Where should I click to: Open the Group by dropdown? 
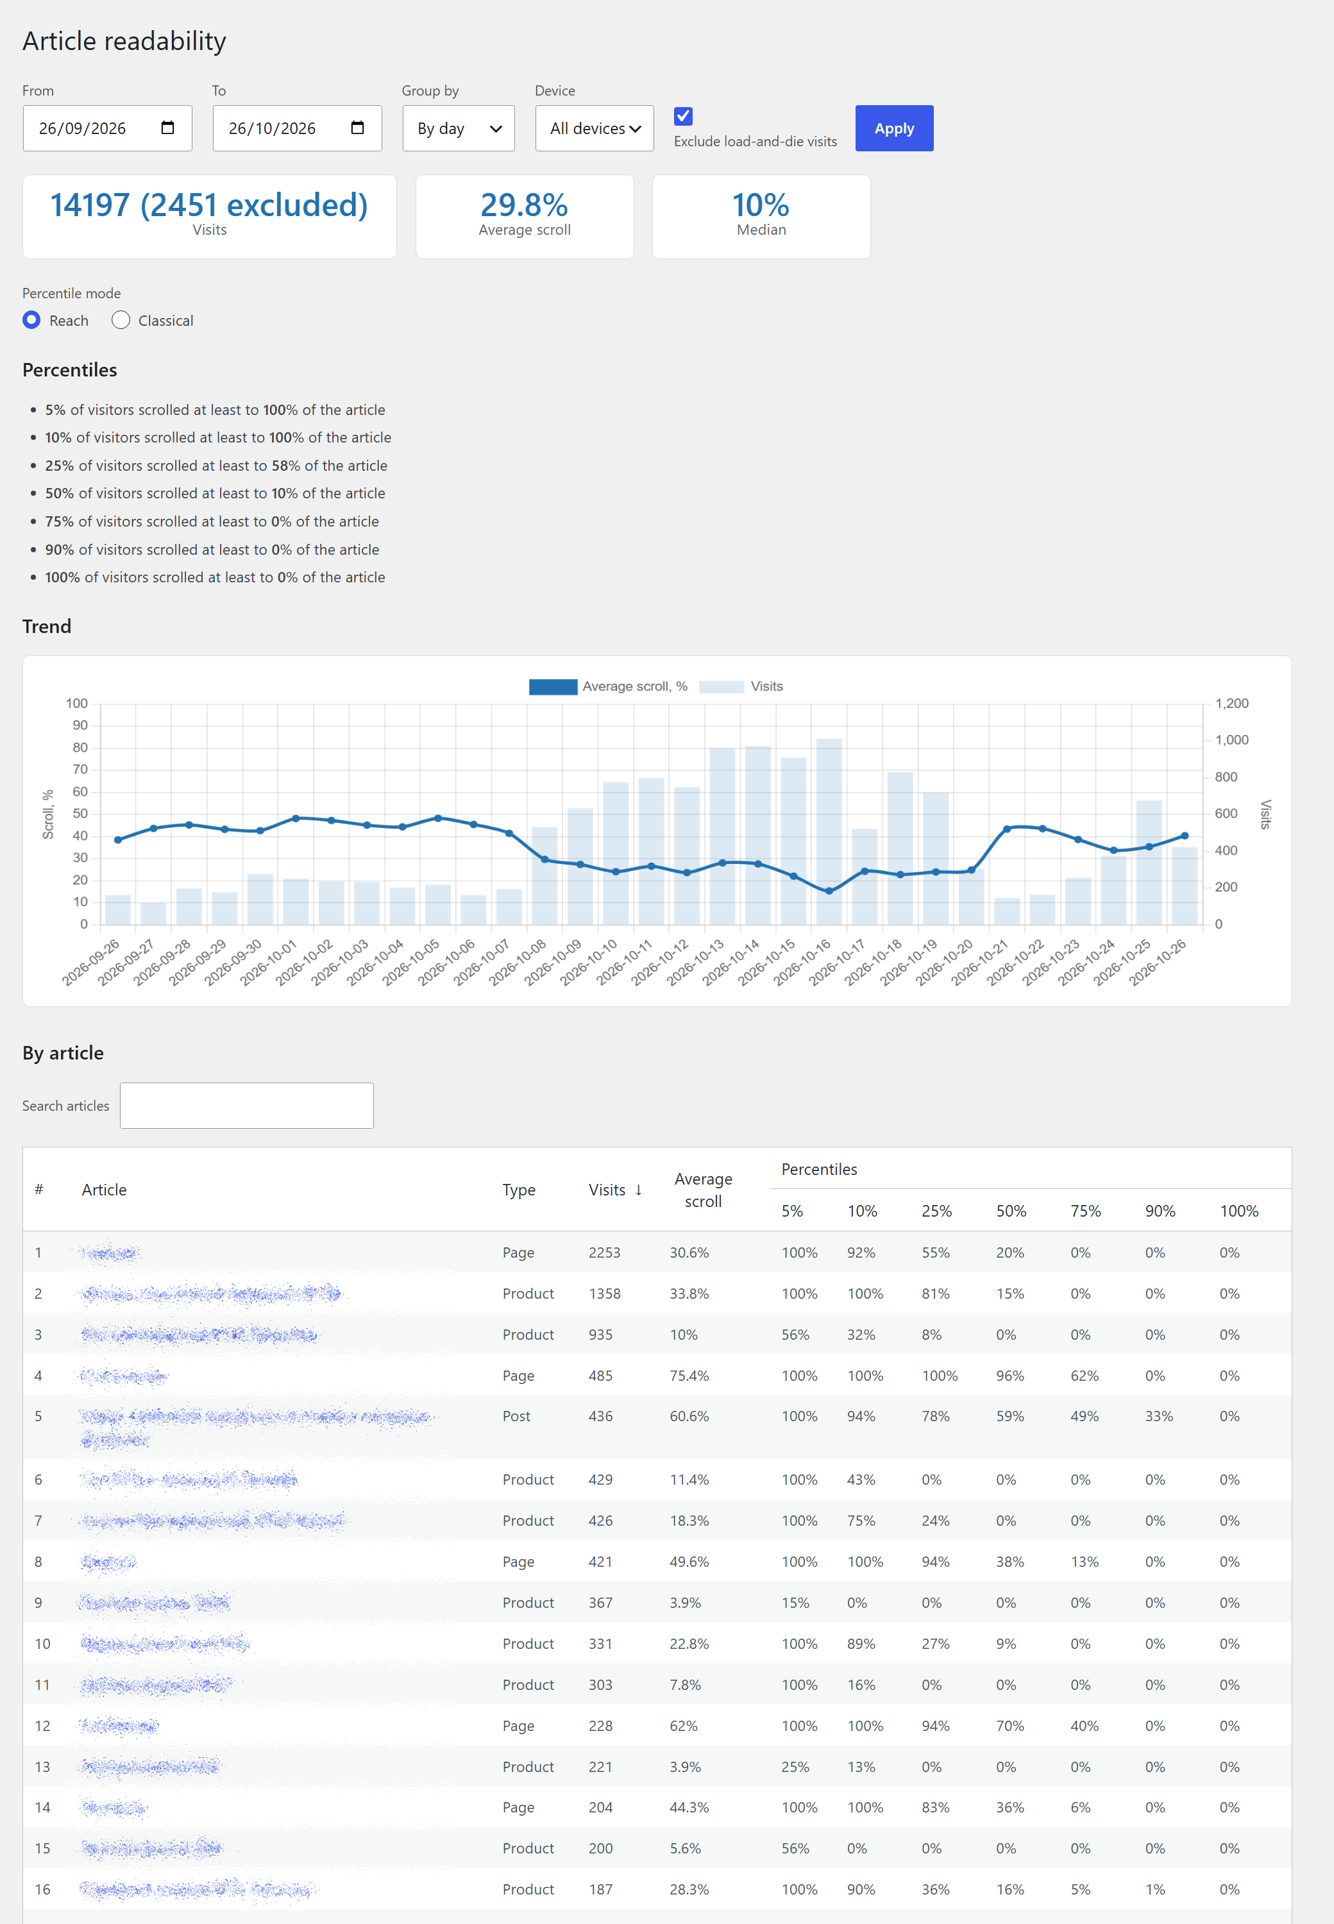point(458,128)
